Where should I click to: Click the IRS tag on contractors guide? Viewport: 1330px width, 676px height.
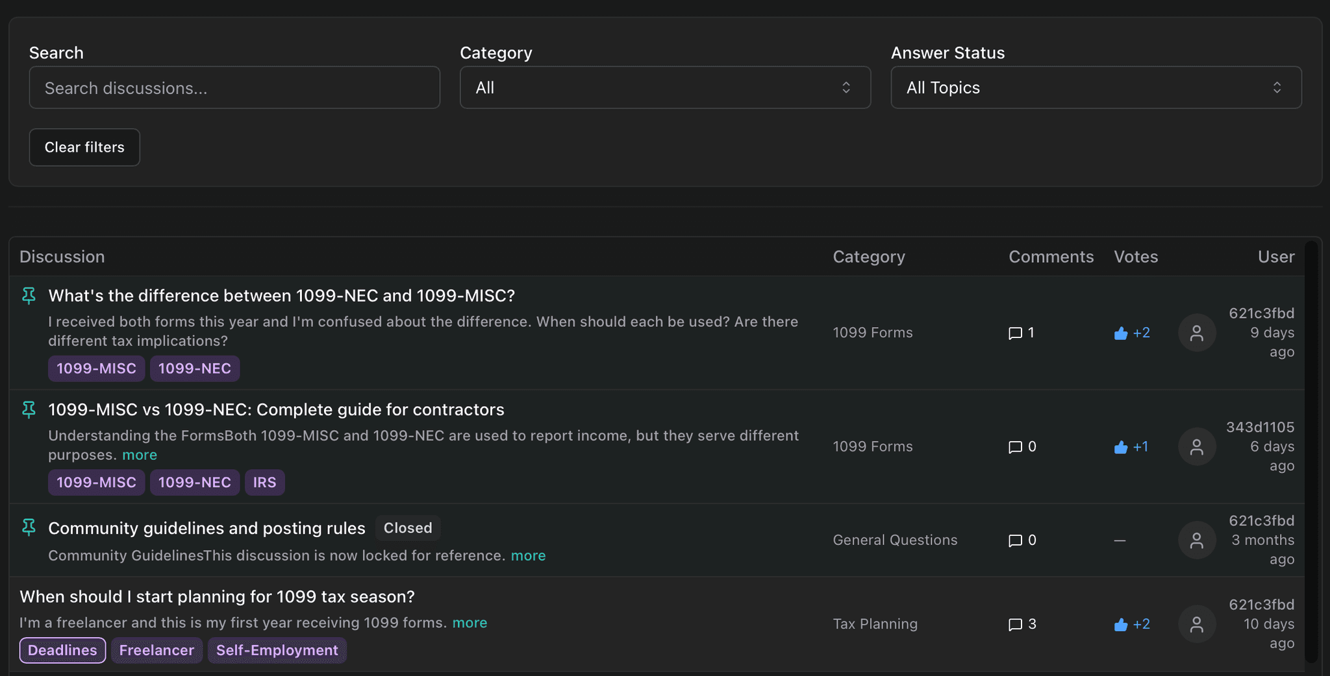point(264,482)
